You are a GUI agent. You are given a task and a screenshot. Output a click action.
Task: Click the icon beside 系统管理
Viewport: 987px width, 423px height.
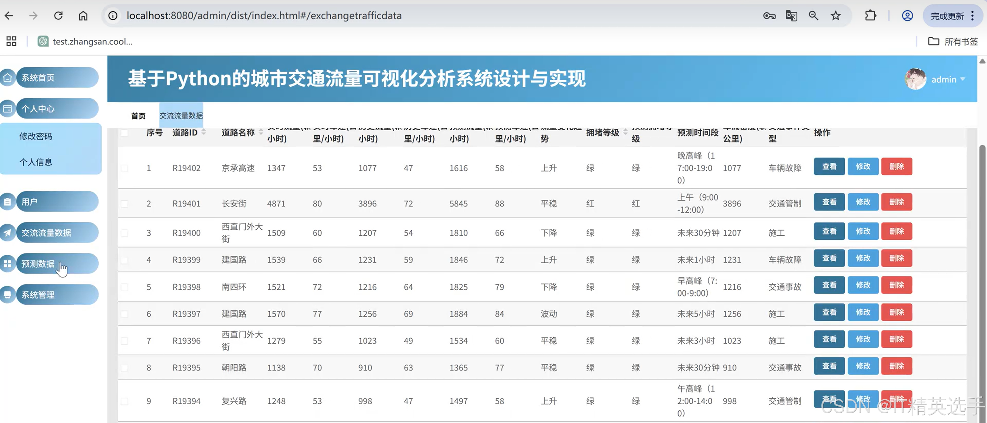[x=8, y=295]
